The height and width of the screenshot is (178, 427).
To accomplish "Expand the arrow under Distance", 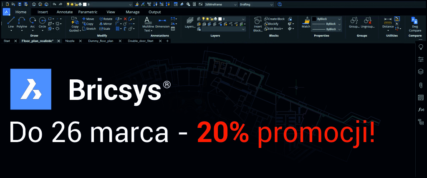I will (388, 31).
